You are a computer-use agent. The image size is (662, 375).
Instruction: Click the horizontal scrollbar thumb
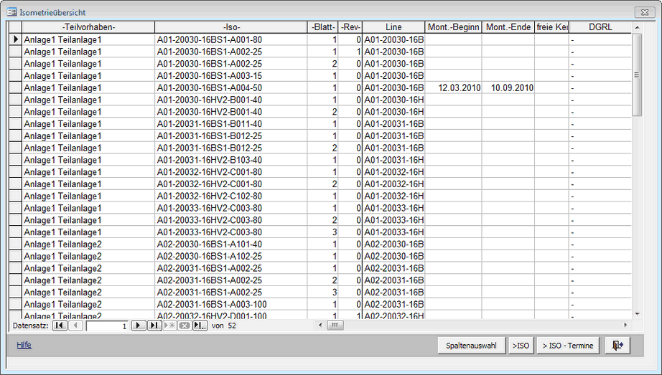335,326
